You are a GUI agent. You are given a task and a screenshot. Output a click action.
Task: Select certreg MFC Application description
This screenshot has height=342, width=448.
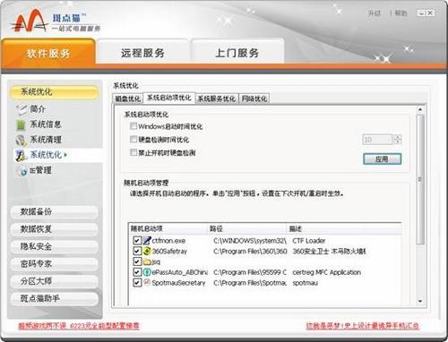(x=327, y=272)
